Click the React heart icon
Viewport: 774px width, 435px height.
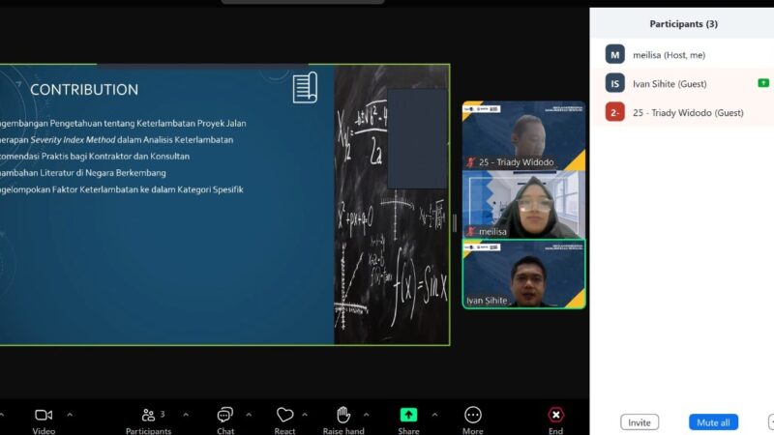click(284, 415)
